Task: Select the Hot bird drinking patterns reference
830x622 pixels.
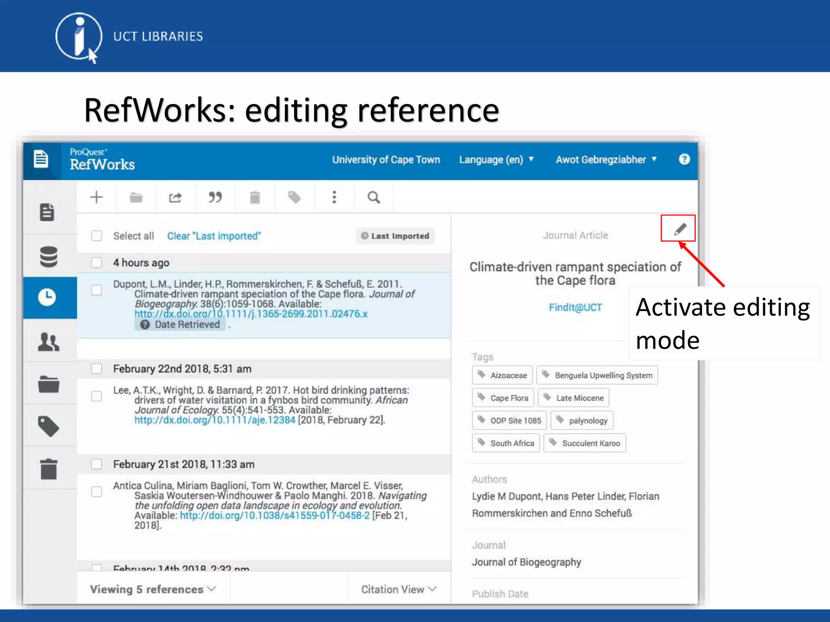Action: tap(261, 405)
